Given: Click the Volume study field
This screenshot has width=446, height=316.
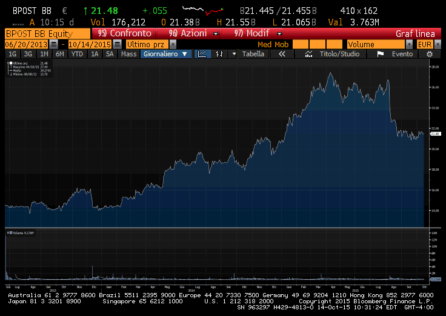Looking at the screenshot, I should pyautogui.click(x=376, y=44).
